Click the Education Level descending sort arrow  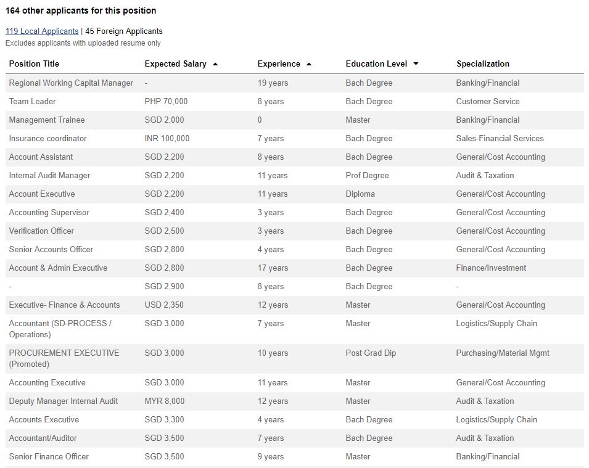[x=416, y=64]
